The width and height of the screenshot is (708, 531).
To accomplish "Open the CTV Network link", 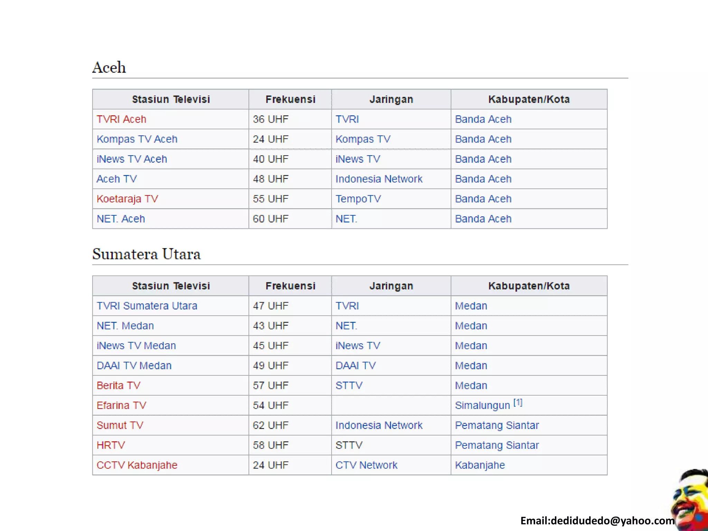I will pos(366,465).
